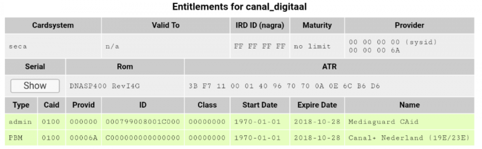The image size is (482, 149).
Task: Click the DNASP400 RevI4G rom value
Action: [x=104, y=86]
